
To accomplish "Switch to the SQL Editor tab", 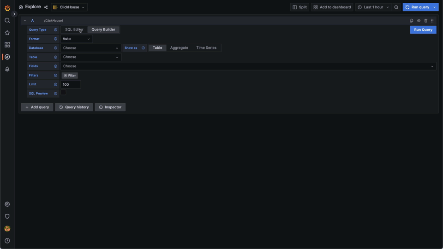I will 74,30.
